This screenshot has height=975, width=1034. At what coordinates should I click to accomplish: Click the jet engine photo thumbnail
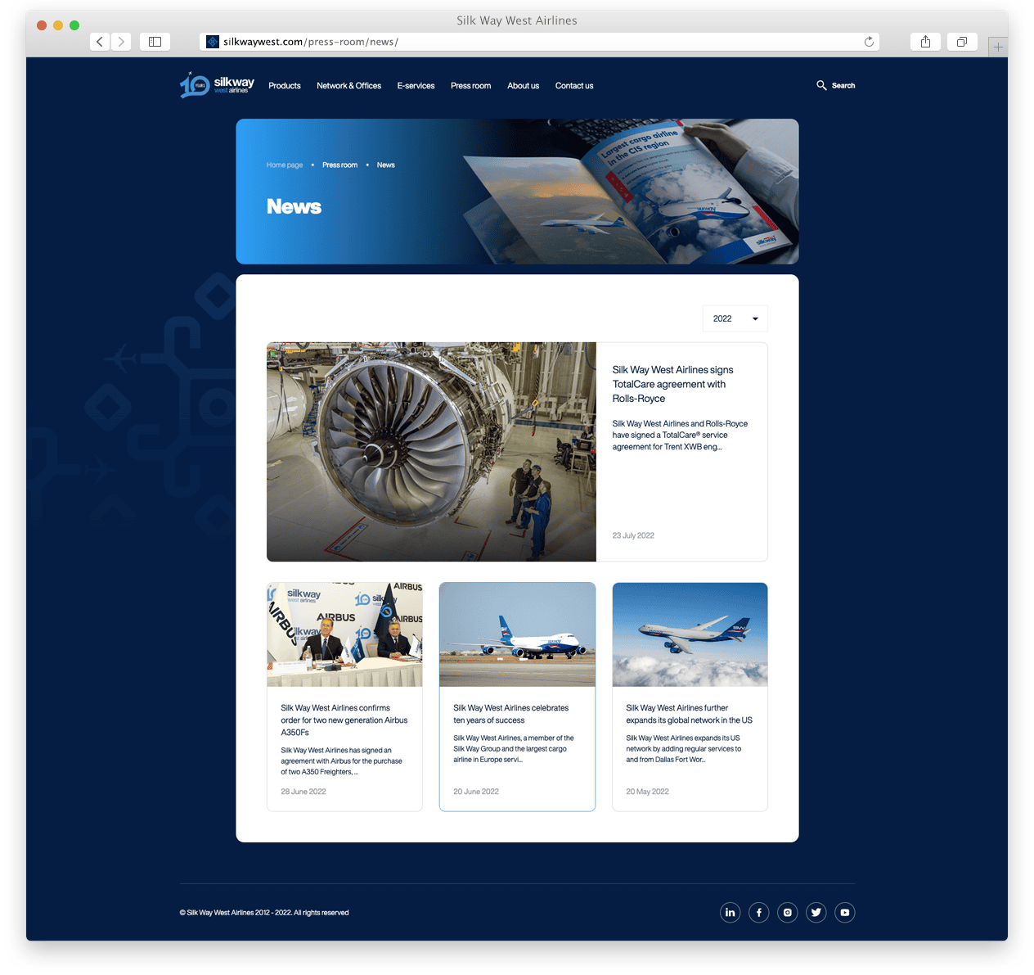[x=431, y=452]
